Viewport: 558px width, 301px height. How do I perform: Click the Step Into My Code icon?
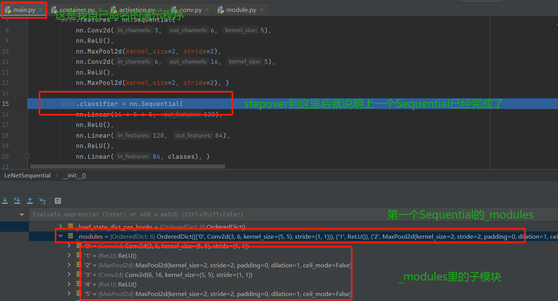point(17,200)
